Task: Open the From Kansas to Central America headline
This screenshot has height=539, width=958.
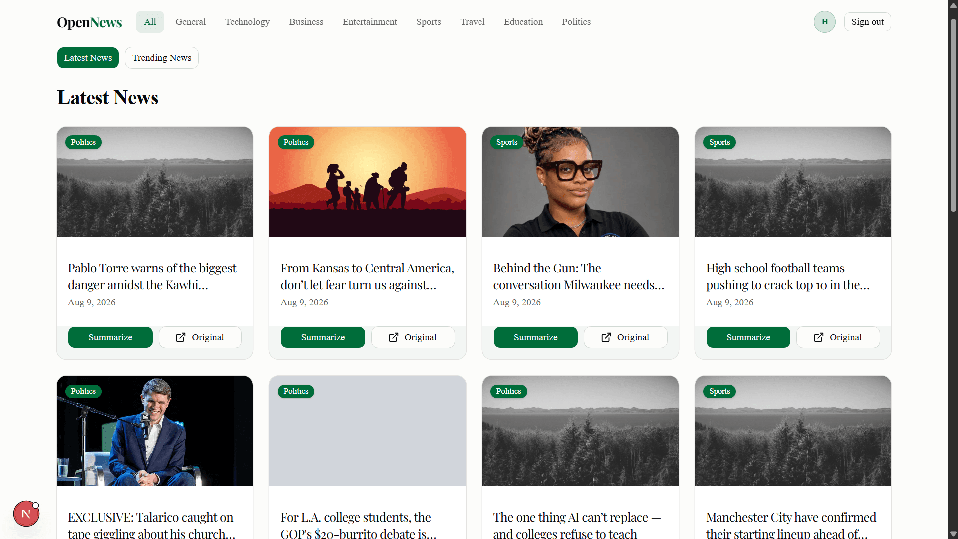Action: (x=367, y=276)
